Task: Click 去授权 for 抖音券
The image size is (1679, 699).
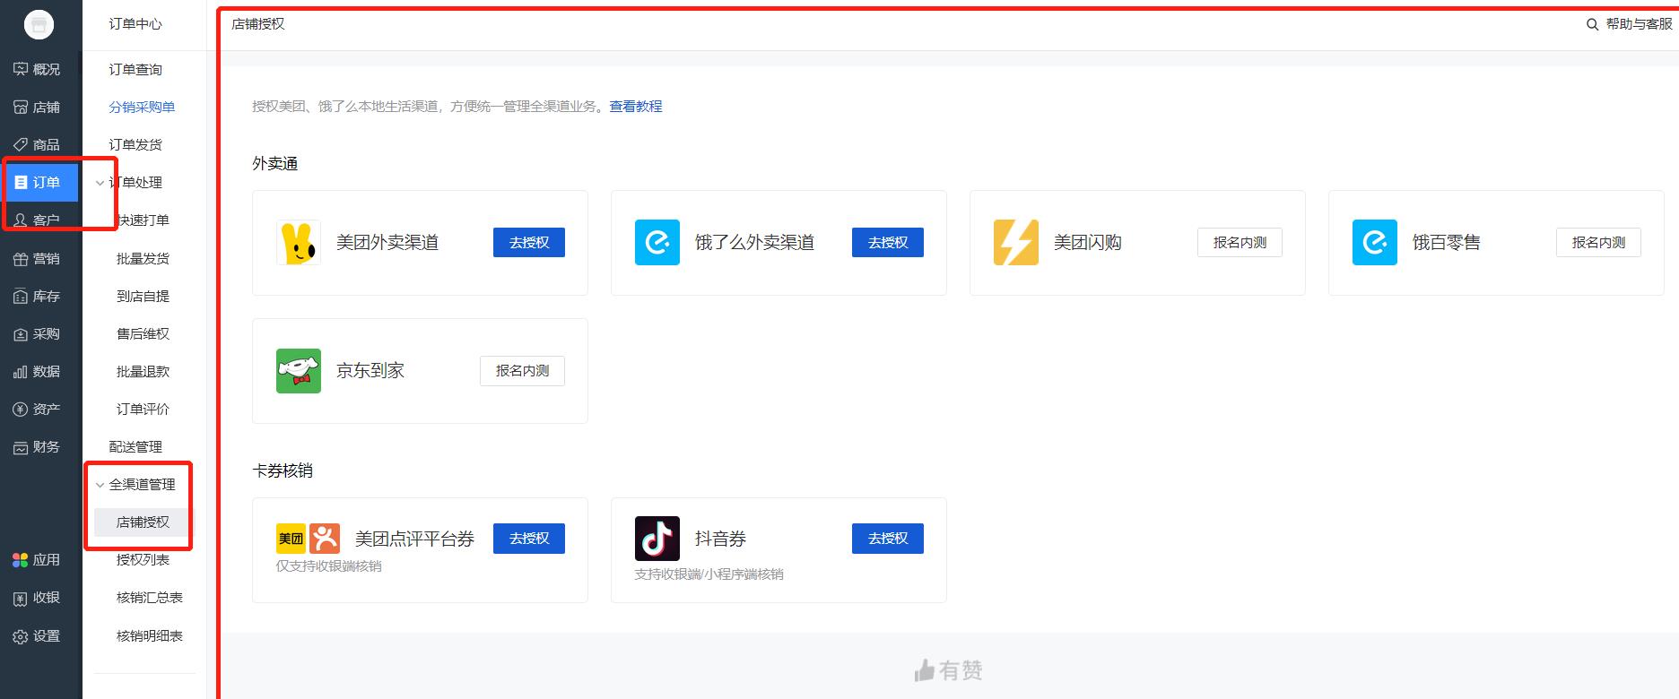Action: tap(888, 538)
